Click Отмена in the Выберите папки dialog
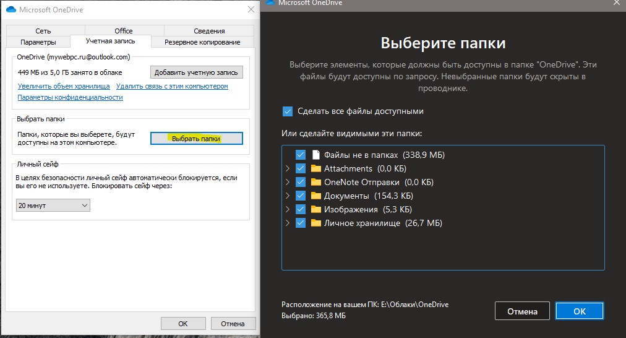Screen dimensions: 626x338 pyautogui.click(x=522, y=311)
